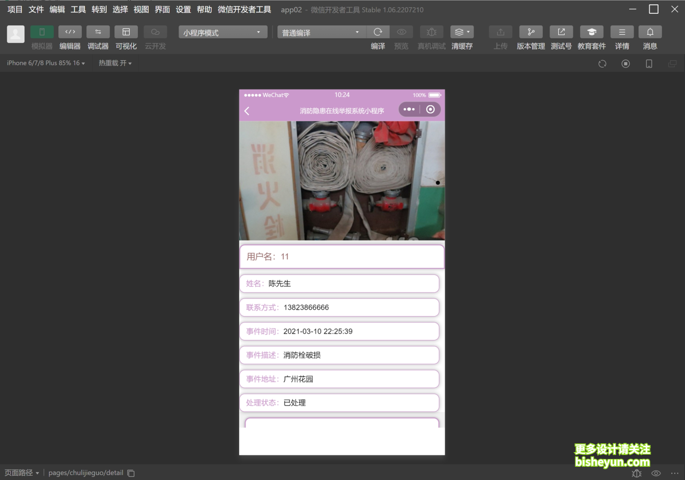Toggle the editor panel button
The width and height of the screenshot is (685, 480).
pos(70,32)
